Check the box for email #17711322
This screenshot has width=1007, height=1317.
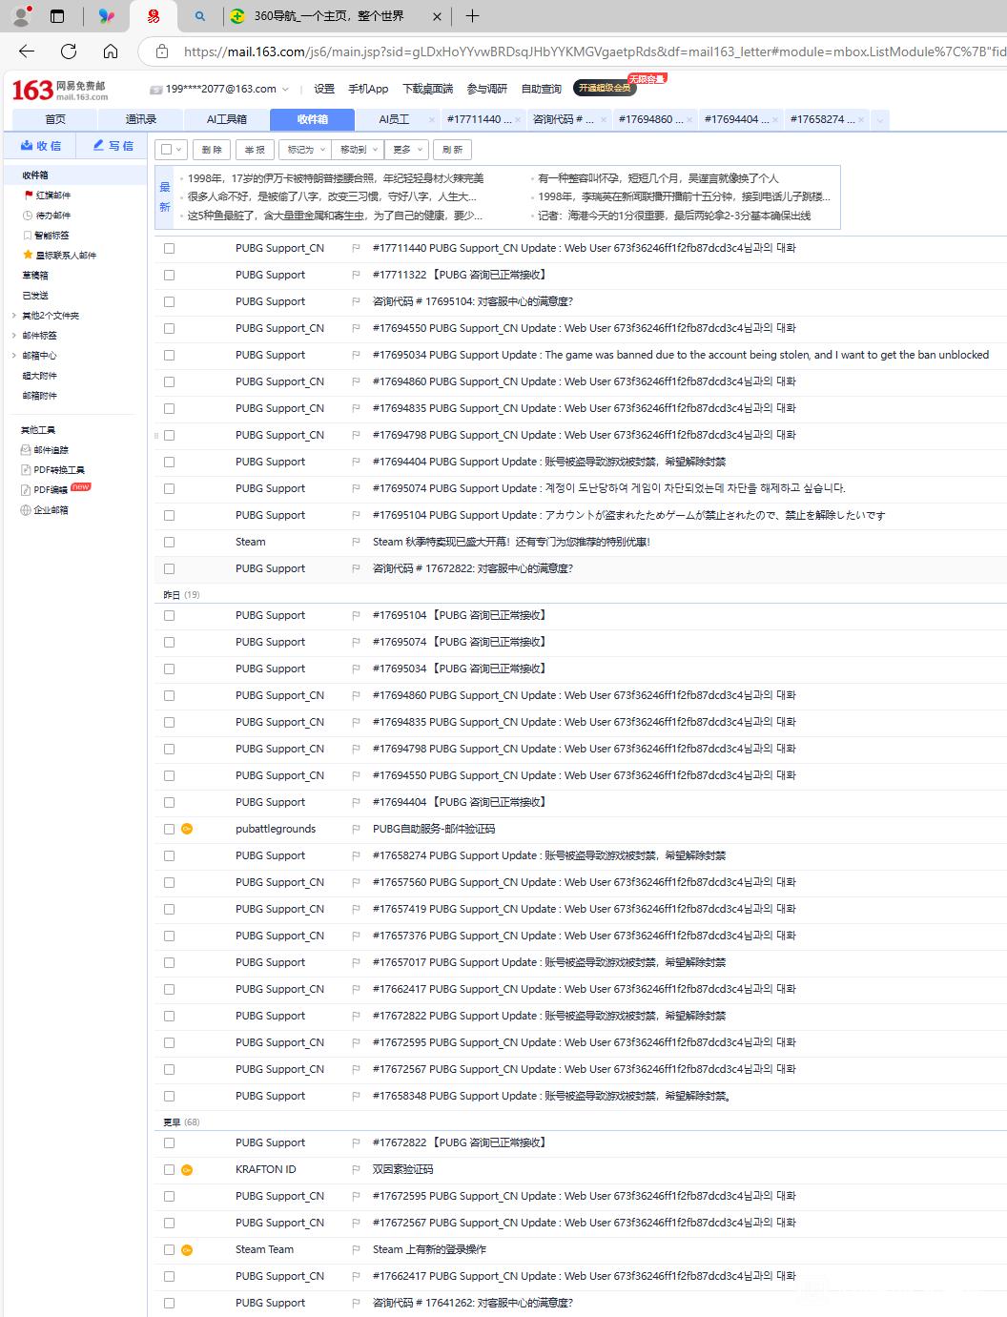[169, 275]
